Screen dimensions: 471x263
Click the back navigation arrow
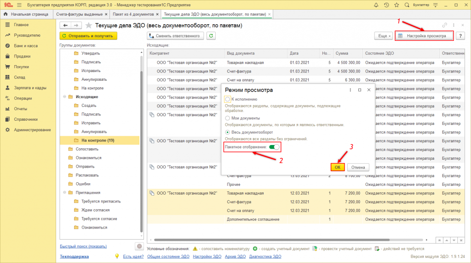(65, 25)
